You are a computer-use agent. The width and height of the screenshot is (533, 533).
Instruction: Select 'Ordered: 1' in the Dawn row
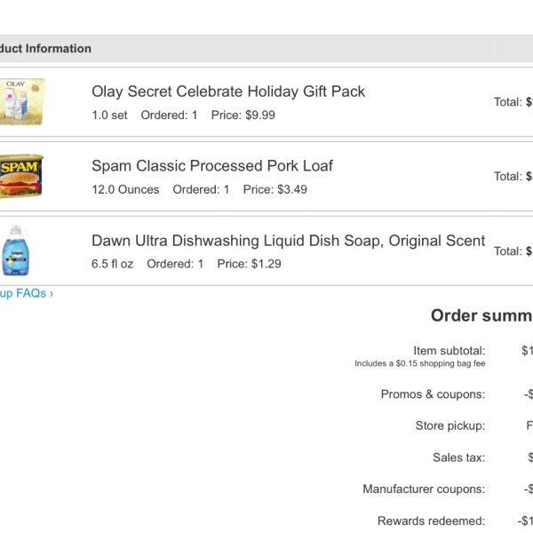(175, 264)
